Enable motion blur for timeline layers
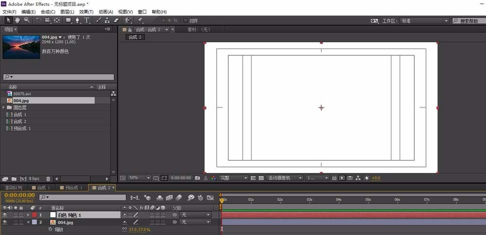486x235 pixels. 179,197
